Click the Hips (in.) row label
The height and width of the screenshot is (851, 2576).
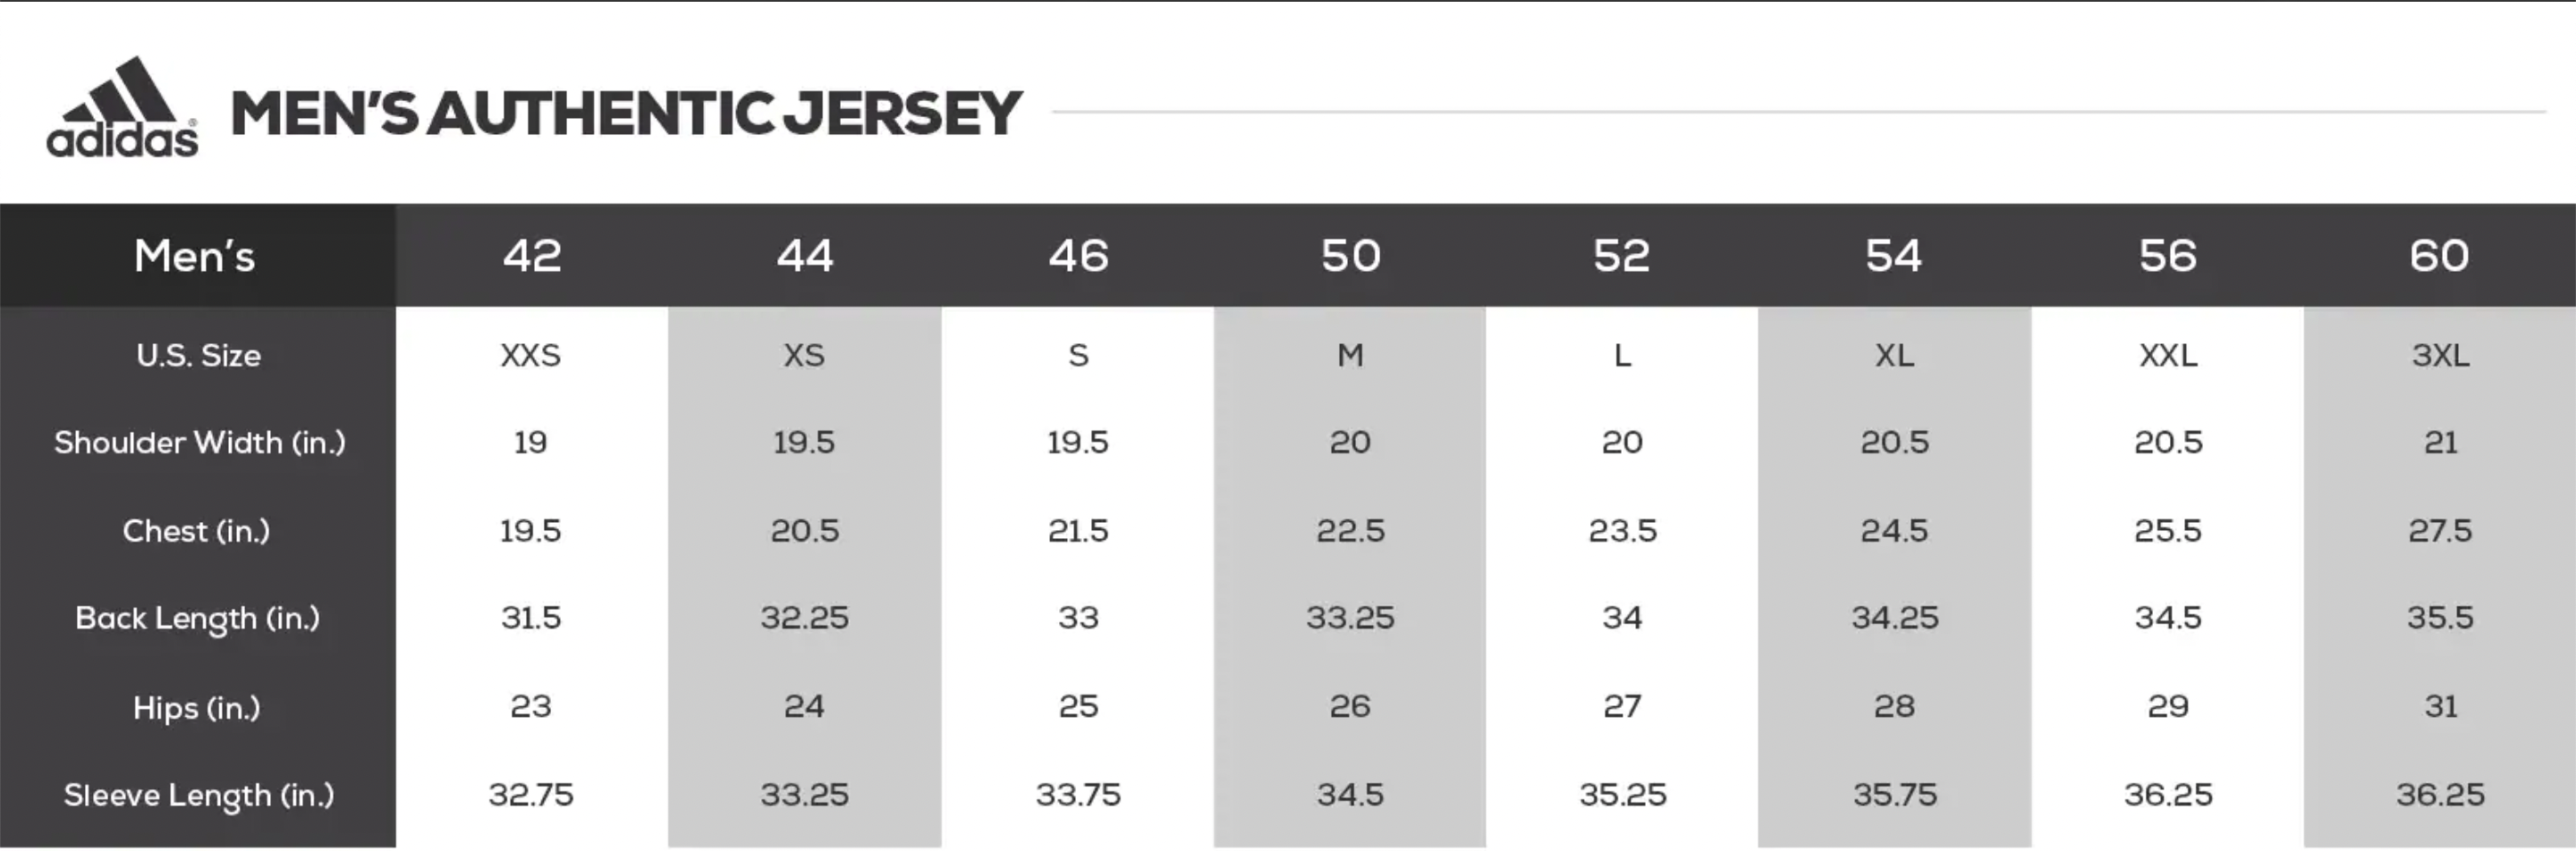point(196,707)
